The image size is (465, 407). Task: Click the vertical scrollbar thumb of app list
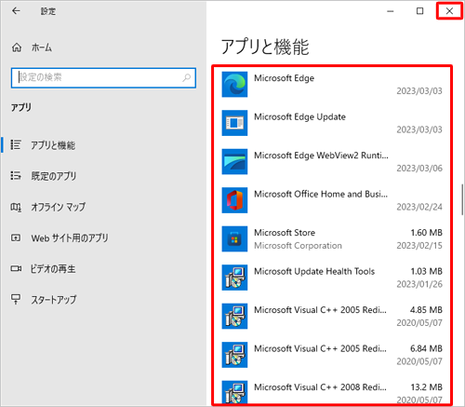tap(462, 199)
